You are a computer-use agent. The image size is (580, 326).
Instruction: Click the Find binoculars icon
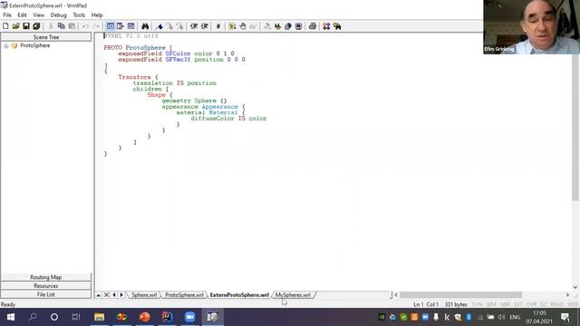pos(145,26)
